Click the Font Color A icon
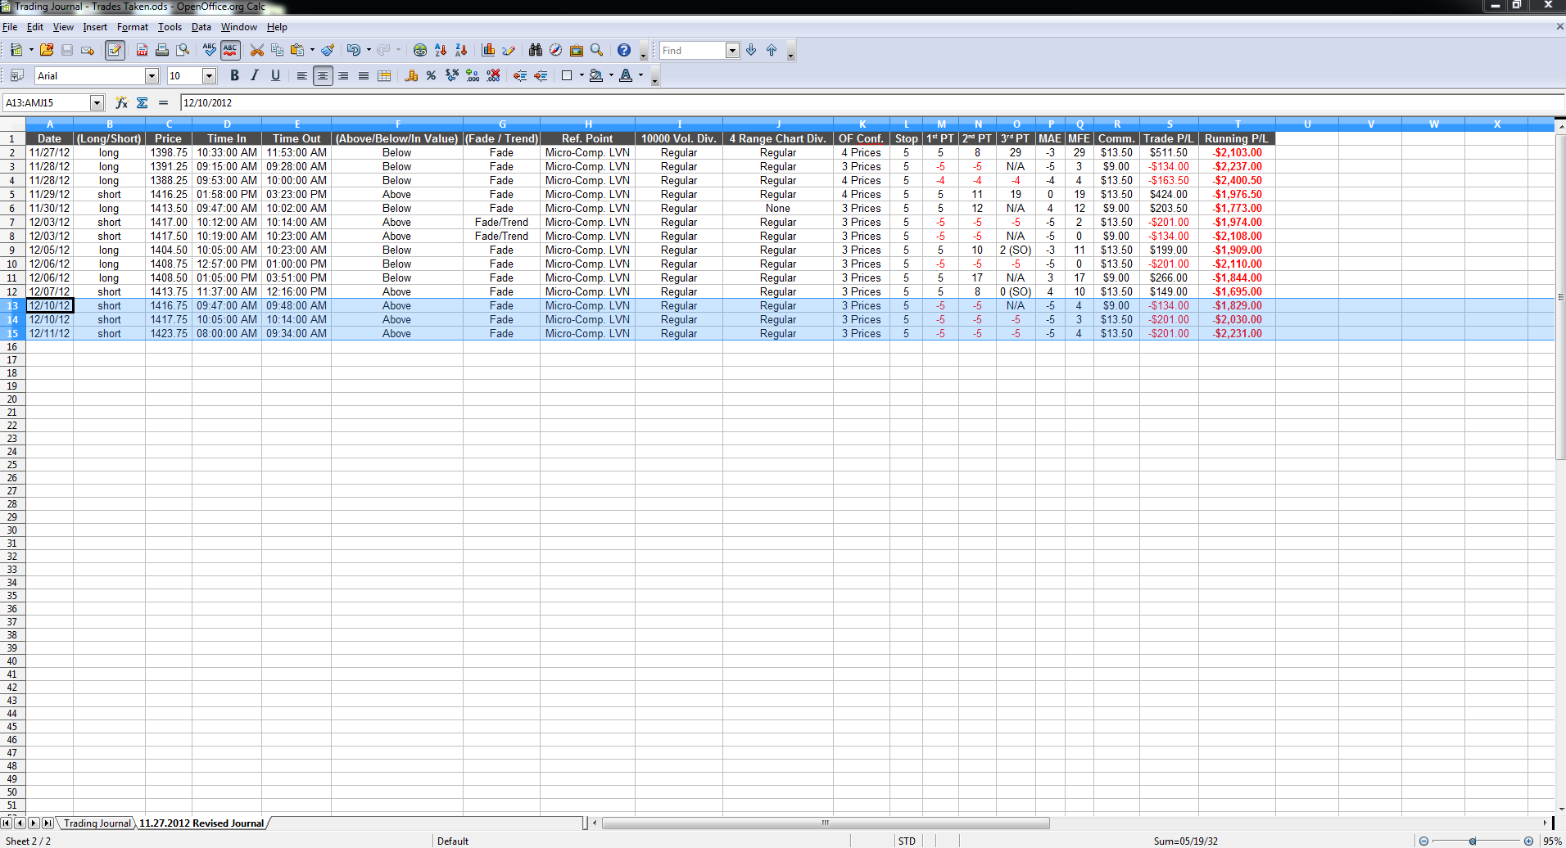Viewport: 1566px width, 848px height. 626,75
